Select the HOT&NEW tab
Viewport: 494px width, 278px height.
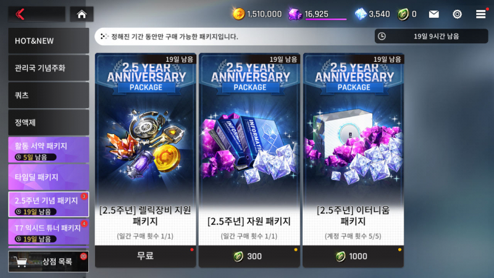(x=49, y=41)
